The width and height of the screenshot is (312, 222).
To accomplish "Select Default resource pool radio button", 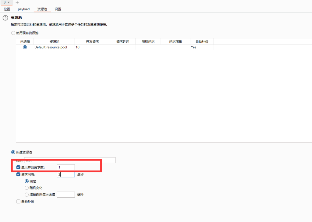I will [25, 47].
